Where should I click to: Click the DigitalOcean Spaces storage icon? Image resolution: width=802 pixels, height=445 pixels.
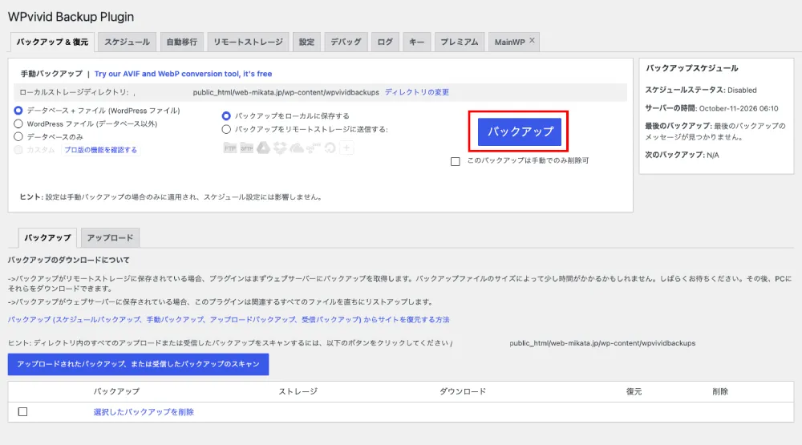330,148
